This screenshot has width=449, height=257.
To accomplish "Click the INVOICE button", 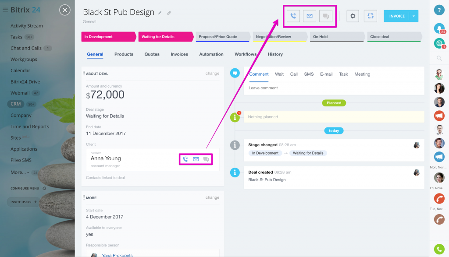I will tap(396, 16).
